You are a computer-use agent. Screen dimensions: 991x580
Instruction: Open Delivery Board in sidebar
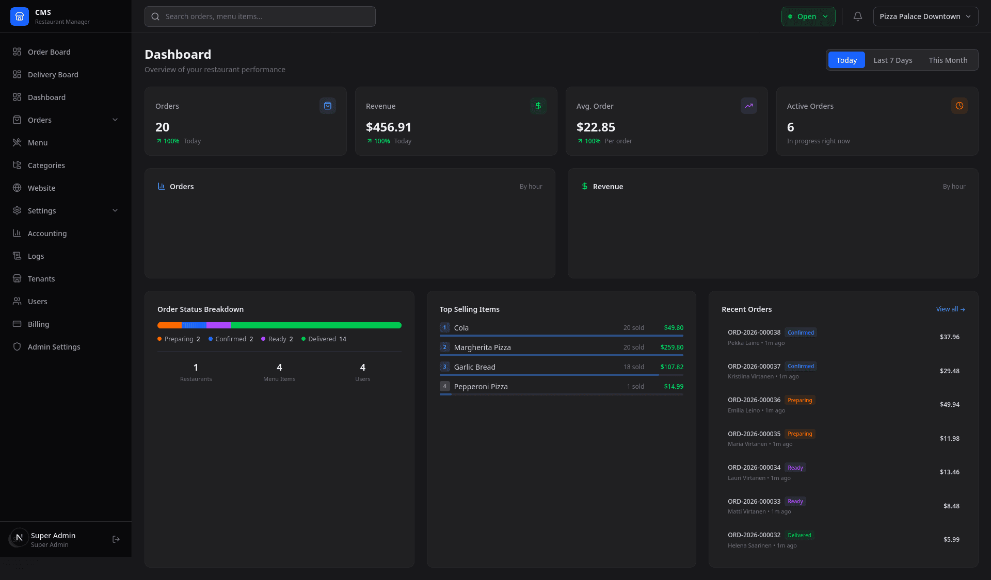[x=66, y=74]
